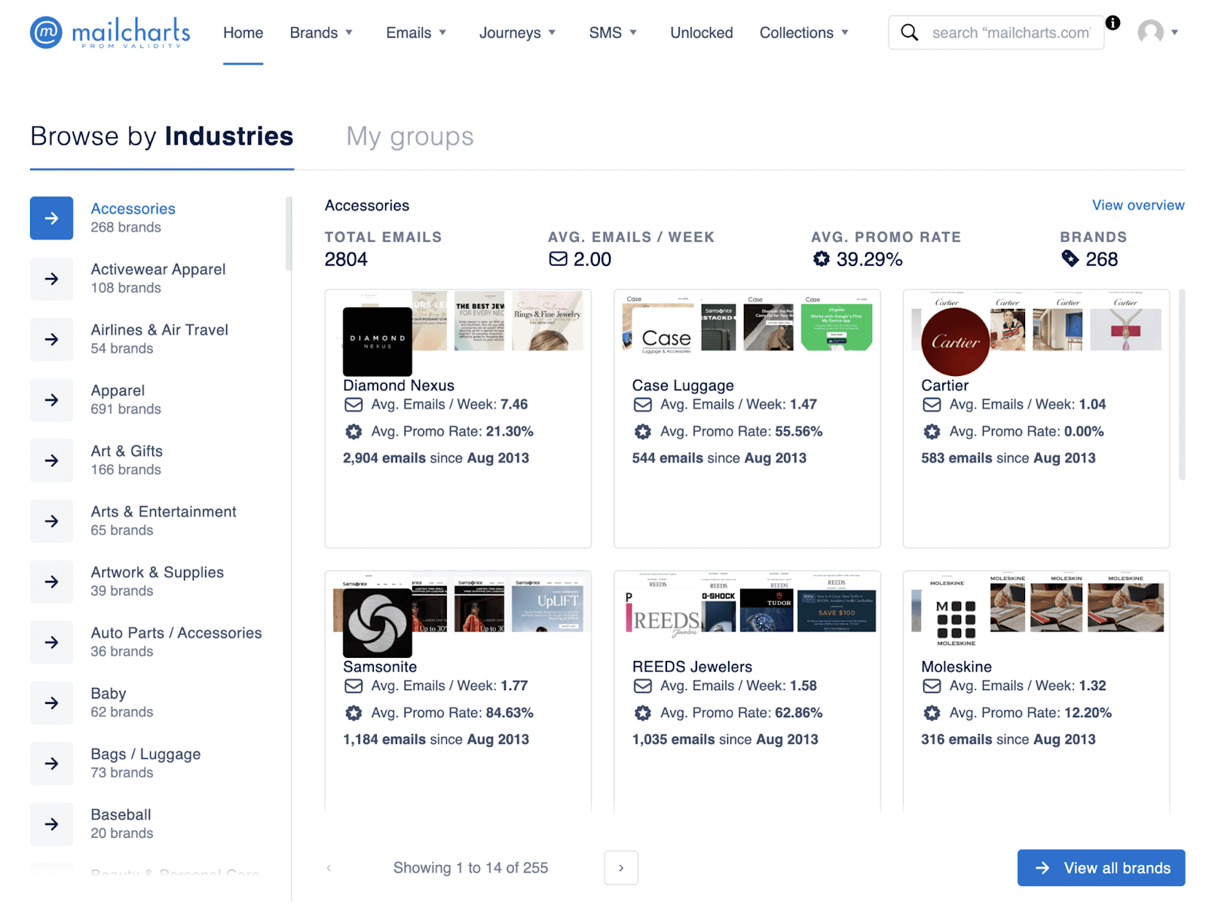Screen dimensions: 1206x908
Task: Click the arrow icon beside Bags / Luggage
Action: (x=51, y=763)
